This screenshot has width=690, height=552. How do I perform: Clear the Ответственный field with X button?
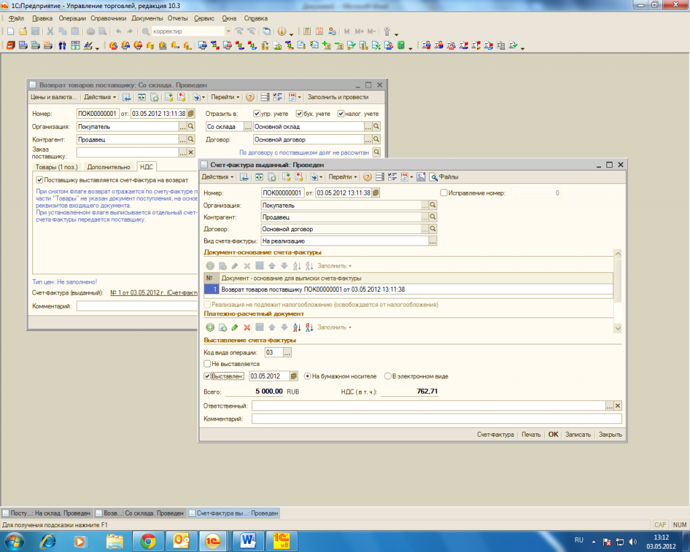[617, 406]
